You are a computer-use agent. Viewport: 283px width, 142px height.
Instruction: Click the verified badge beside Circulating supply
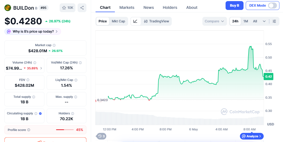pos(40,114)
